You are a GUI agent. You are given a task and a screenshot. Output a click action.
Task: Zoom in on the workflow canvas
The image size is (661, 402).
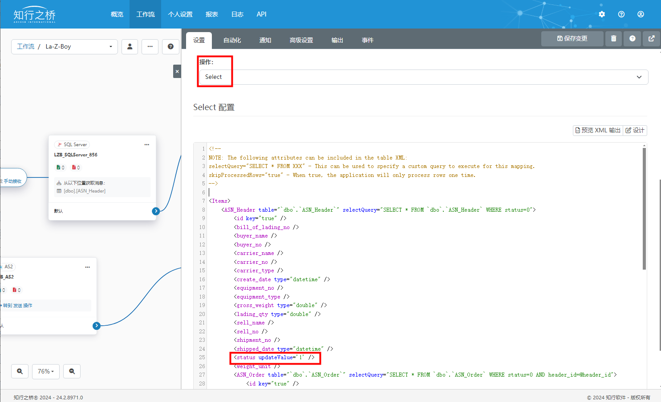[20, 371]
